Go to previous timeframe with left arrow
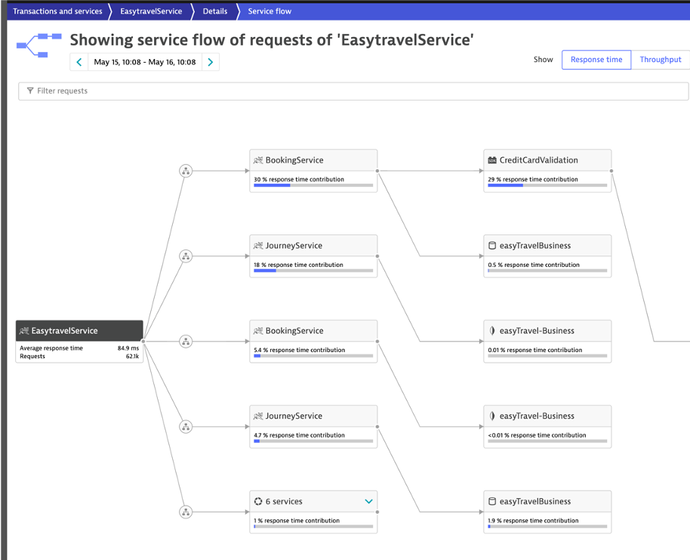 (79, 62)
